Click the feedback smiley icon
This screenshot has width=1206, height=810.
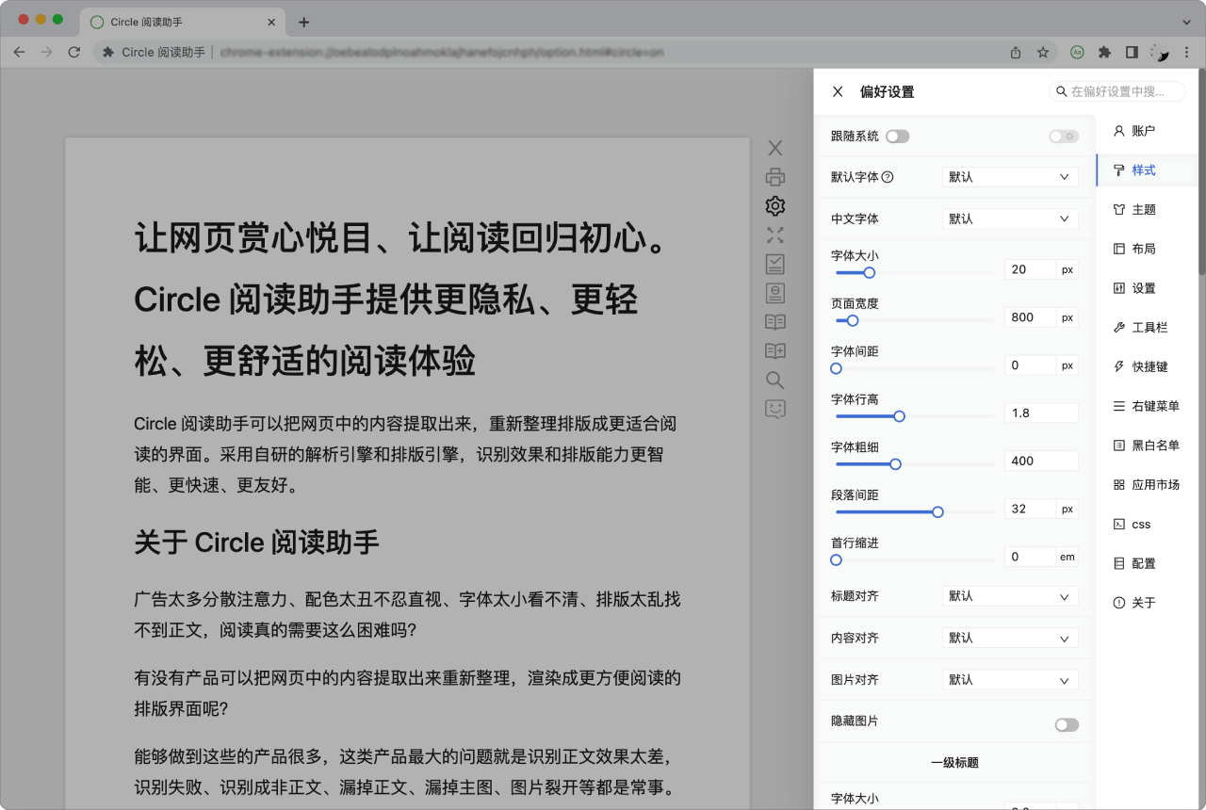coord(774,409)
